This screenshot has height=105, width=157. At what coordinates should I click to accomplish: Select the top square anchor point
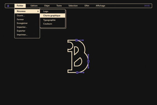tap(76, 40)
